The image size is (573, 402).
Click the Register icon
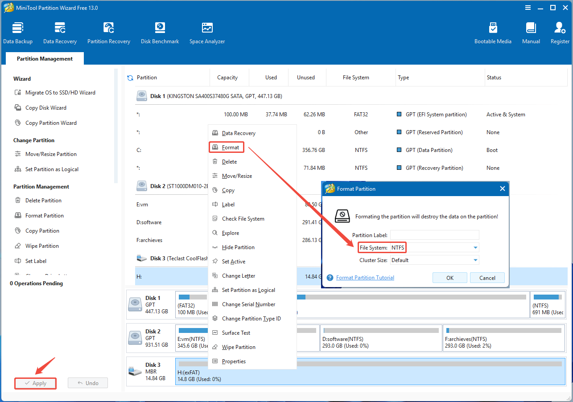(x=559, y=31)
